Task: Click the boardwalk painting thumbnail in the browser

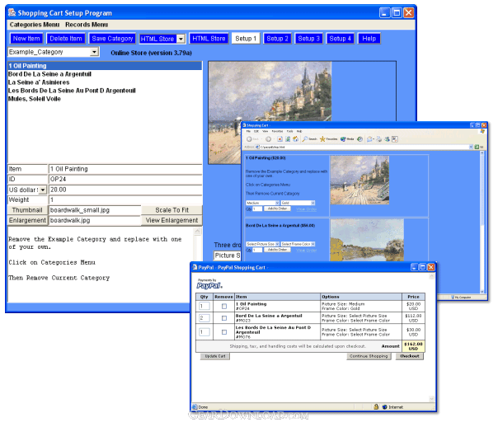Action: click(359, 180)
